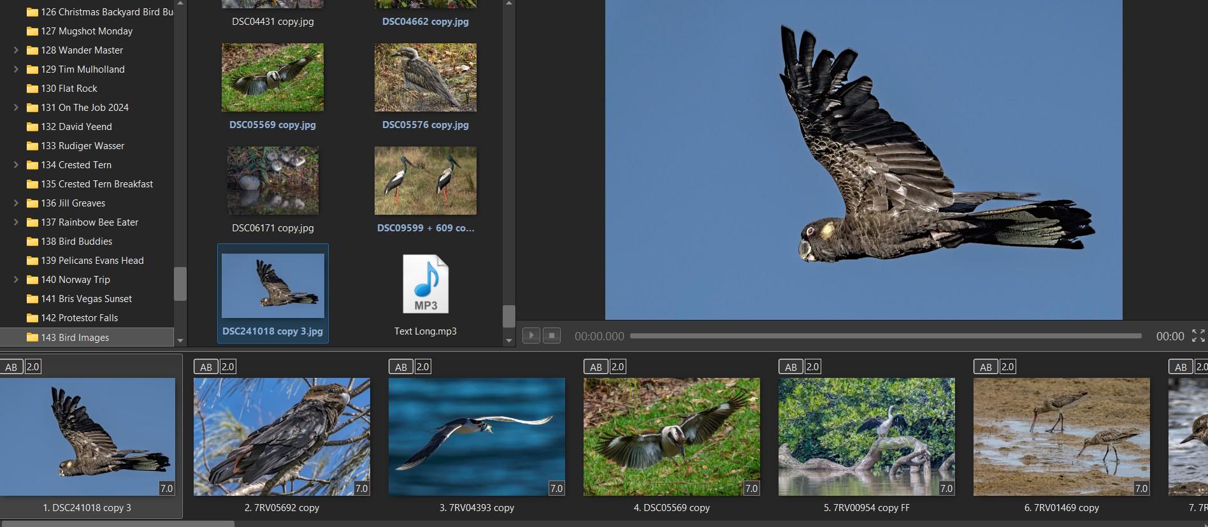Expand the 131 On The Job 2024 folder
The image size is (1208, 527).
[x=16, y=107]
